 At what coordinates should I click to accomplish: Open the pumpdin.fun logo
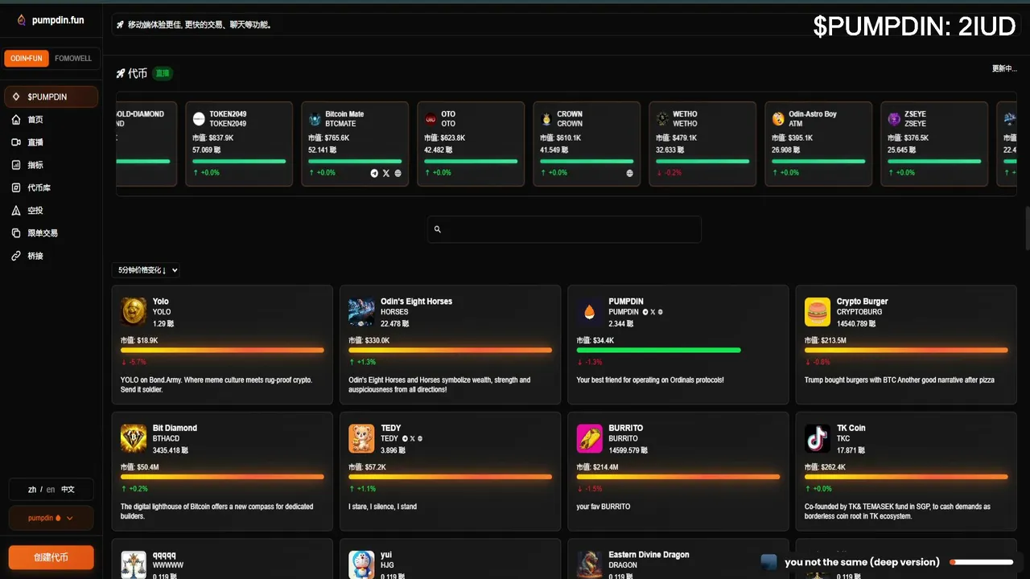[50, 20]
